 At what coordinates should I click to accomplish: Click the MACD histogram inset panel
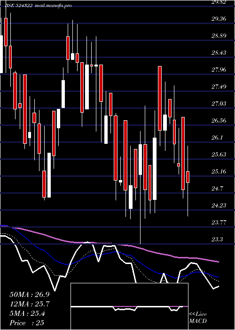click(129, 306)
